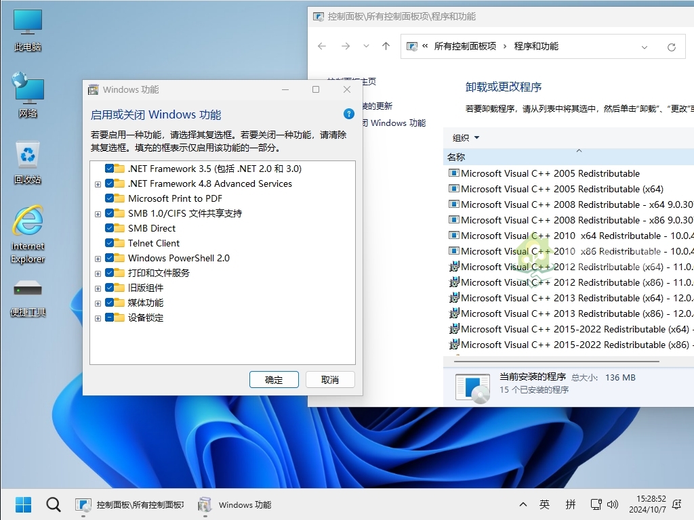Click the help icon in Windows 功能 dialog
694x520 pixels.
click(x=349, y=114)
